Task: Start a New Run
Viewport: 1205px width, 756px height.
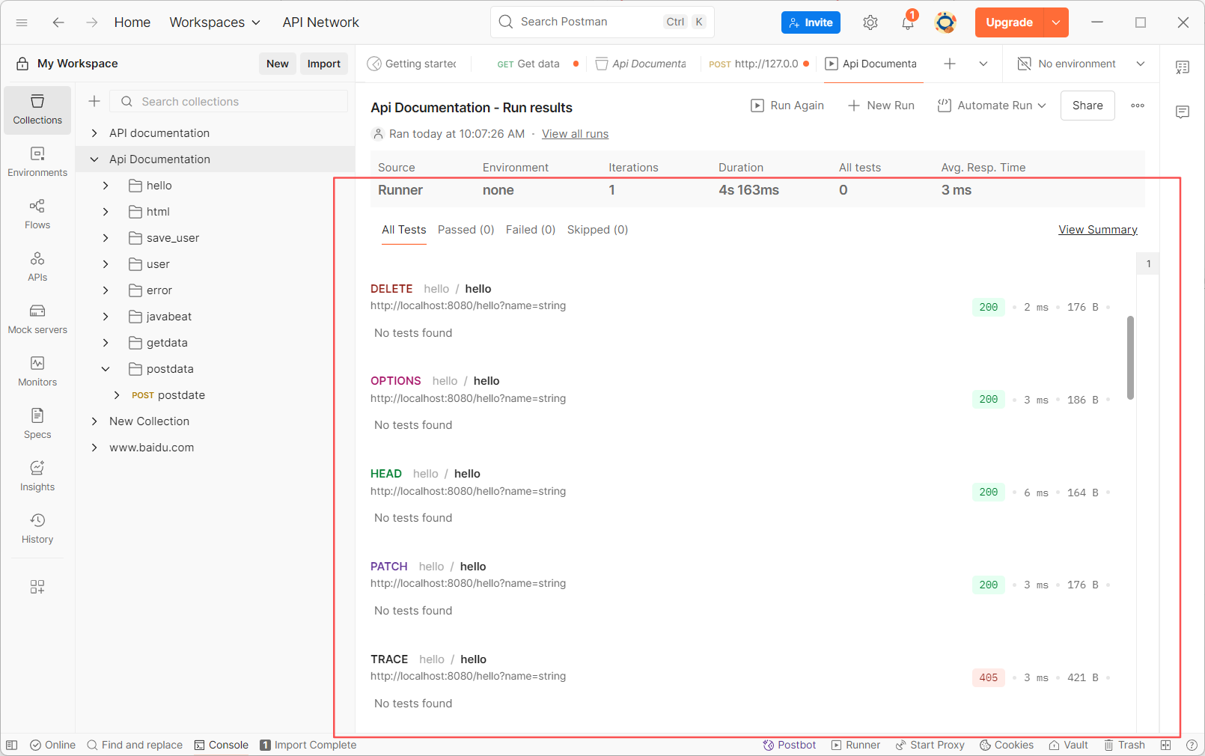Action: (x=881, y=106)
